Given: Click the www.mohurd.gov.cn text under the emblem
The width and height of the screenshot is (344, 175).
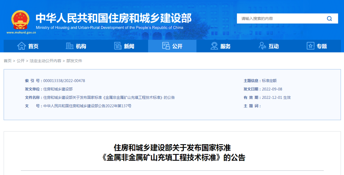Looking at the screenshot, I should tap(21, 32).
